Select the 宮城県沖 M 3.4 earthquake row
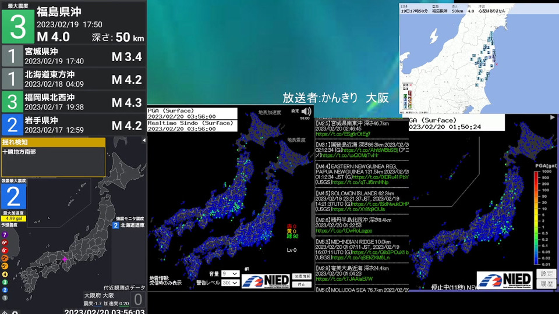559x314 pixels. (x=73, y=56)
